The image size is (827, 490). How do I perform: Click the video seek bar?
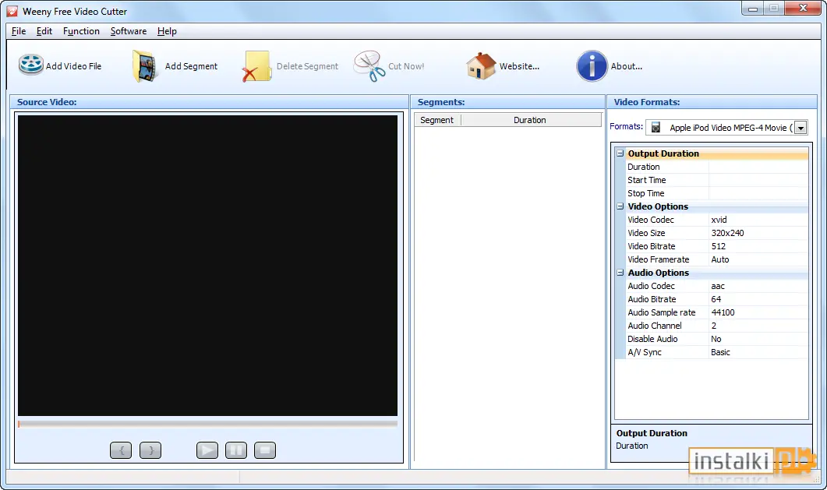208,424
